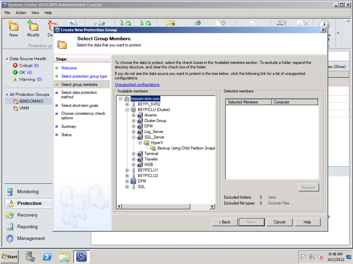Close the Create New Protection Group dialog
The height and width of the screenshot is (264, 353).
[323, 30]
